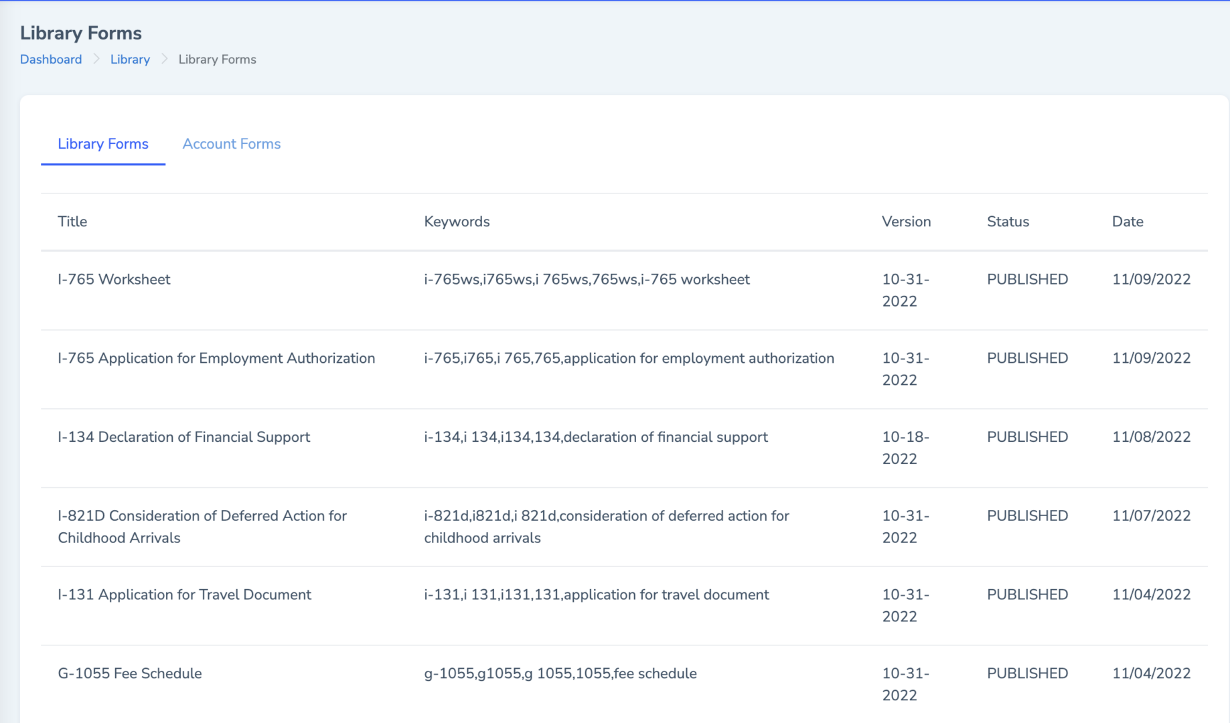The width and height of the screenshot is (1230, 723).
Task: Click the Status column header
Action: click(1008, 221)
